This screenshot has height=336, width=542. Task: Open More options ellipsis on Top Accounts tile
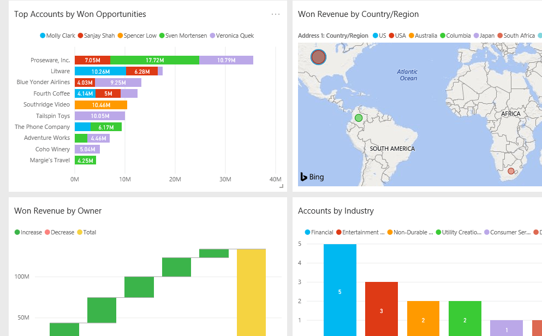coord(276,14)
